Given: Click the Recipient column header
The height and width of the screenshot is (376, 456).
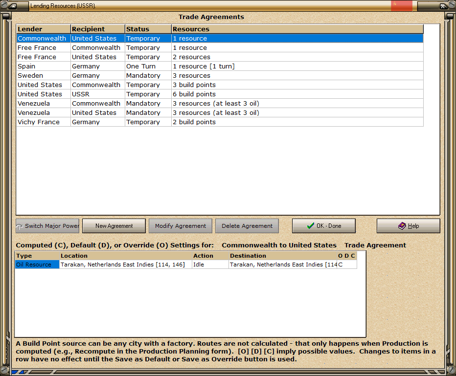Looking at the screenshot, I should pos(98,29).
